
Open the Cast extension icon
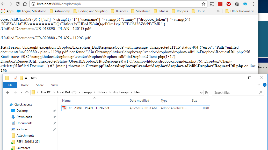[212, 4]
